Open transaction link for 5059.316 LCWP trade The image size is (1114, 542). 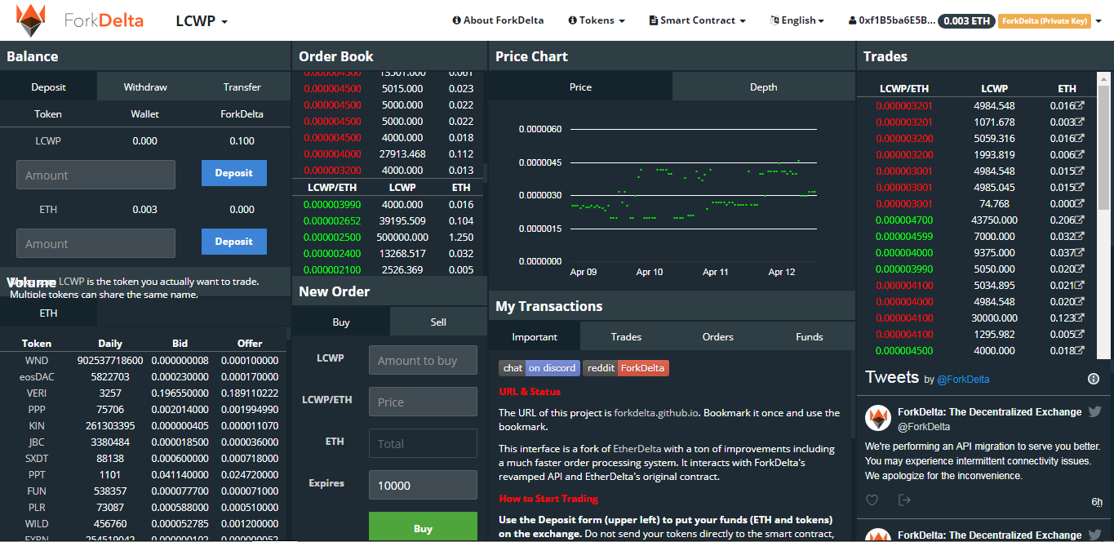1080,139
